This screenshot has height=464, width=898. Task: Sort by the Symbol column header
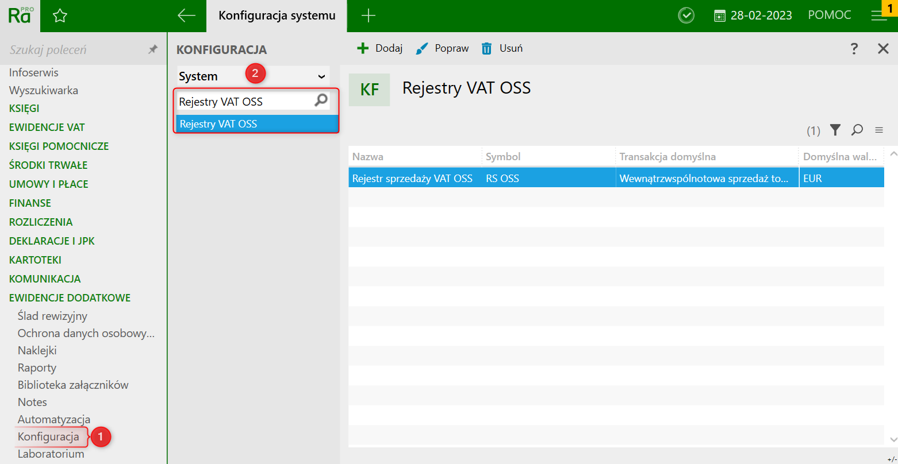pyautogui.click(x=548, y=157)
